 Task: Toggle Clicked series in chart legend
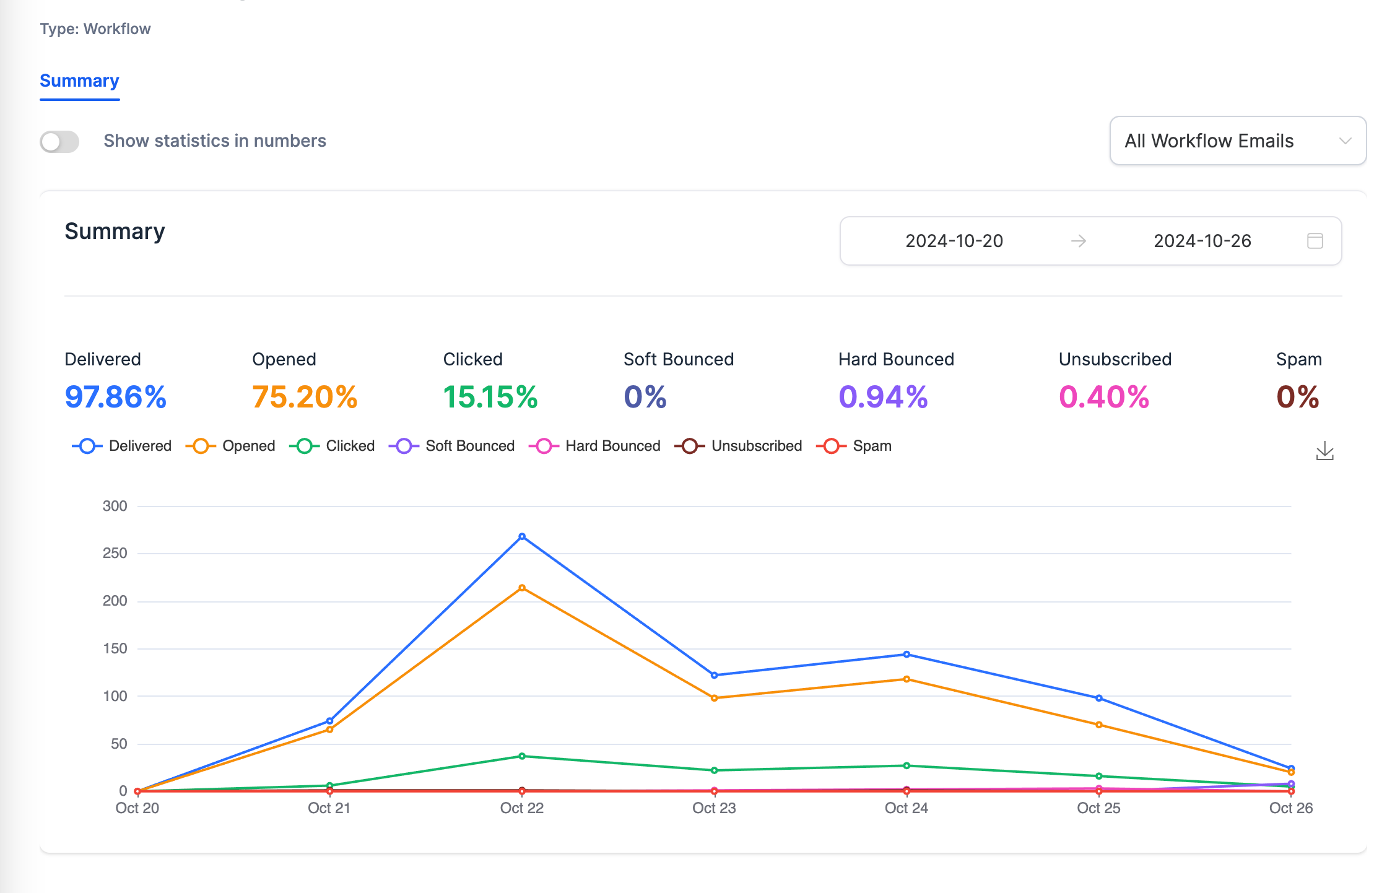(x=332, y=446)
